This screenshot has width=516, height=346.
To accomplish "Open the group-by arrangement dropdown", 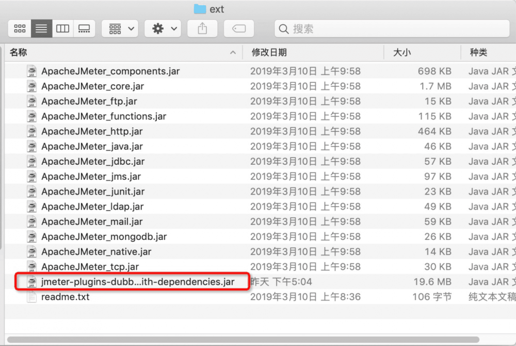I will click(120, 28).
